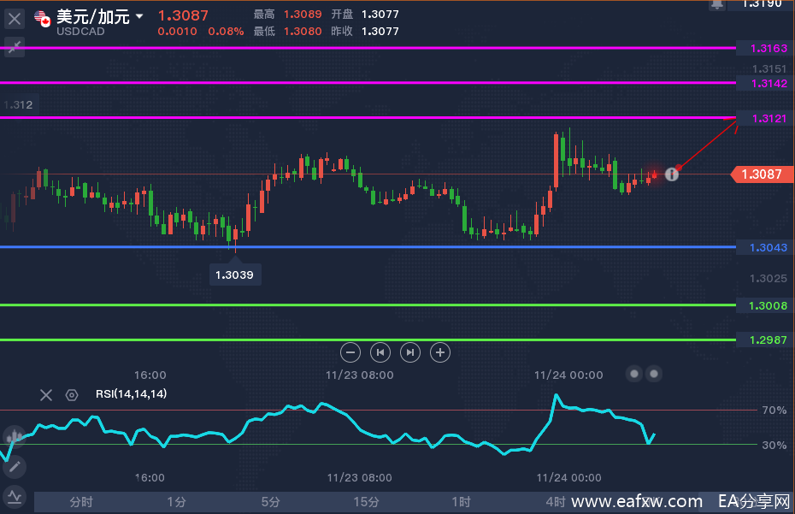795x514 pixels.
Task: Click the collapse chart arrows icon
Action: pyautogui.click(x=15, y=47)
